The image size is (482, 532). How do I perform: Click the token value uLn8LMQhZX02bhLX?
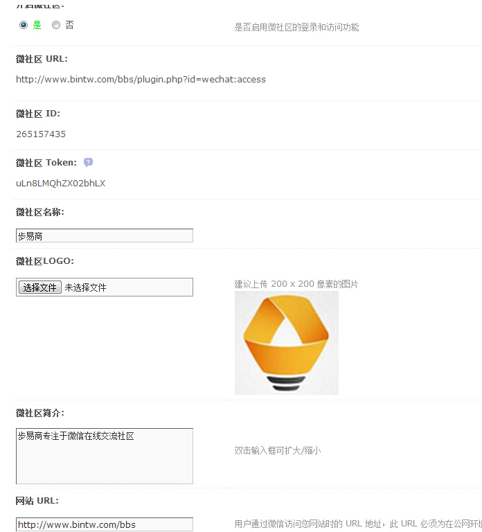click(61, 183)
